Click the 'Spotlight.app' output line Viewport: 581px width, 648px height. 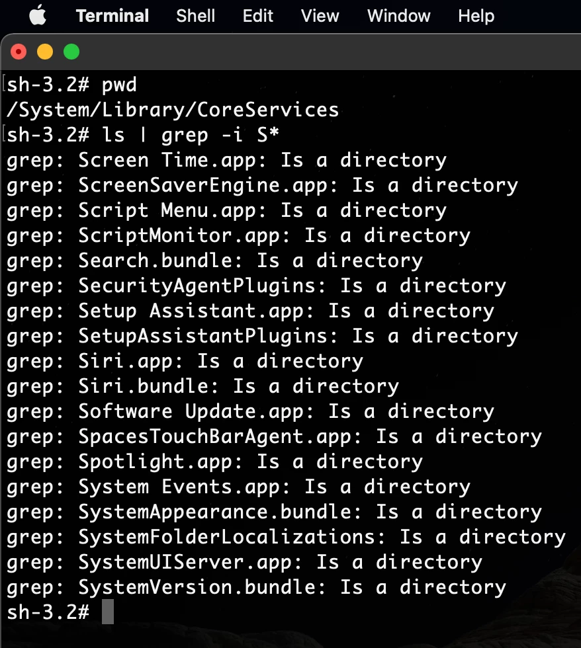pyautogui.click(x=215, y=462)
